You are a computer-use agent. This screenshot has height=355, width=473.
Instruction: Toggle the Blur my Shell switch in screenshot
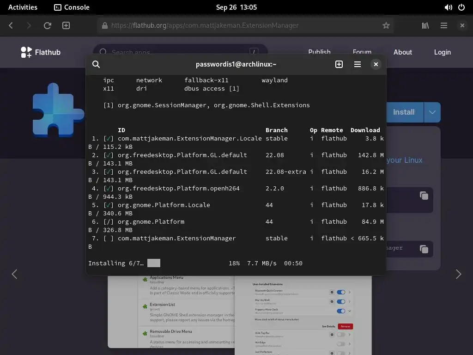pyautogui.click(x=341, y=301)
